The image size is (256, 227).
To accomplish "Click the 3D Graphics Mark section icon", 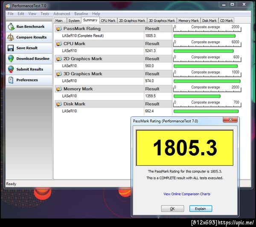I will pyautogui.click(x=59, y=74).
